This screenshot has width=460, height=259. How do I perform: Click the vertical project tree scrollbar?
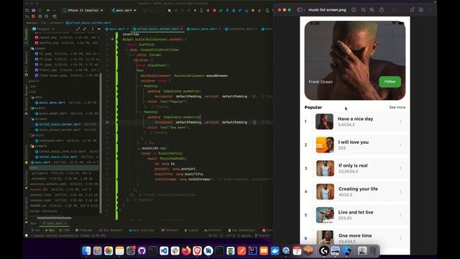pyautogui.click(x=101, y=142)
